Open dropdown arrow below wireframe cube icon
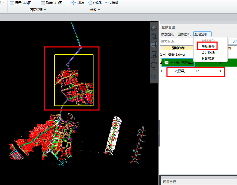Screen dimensions: 237x185 pos(154,49)
